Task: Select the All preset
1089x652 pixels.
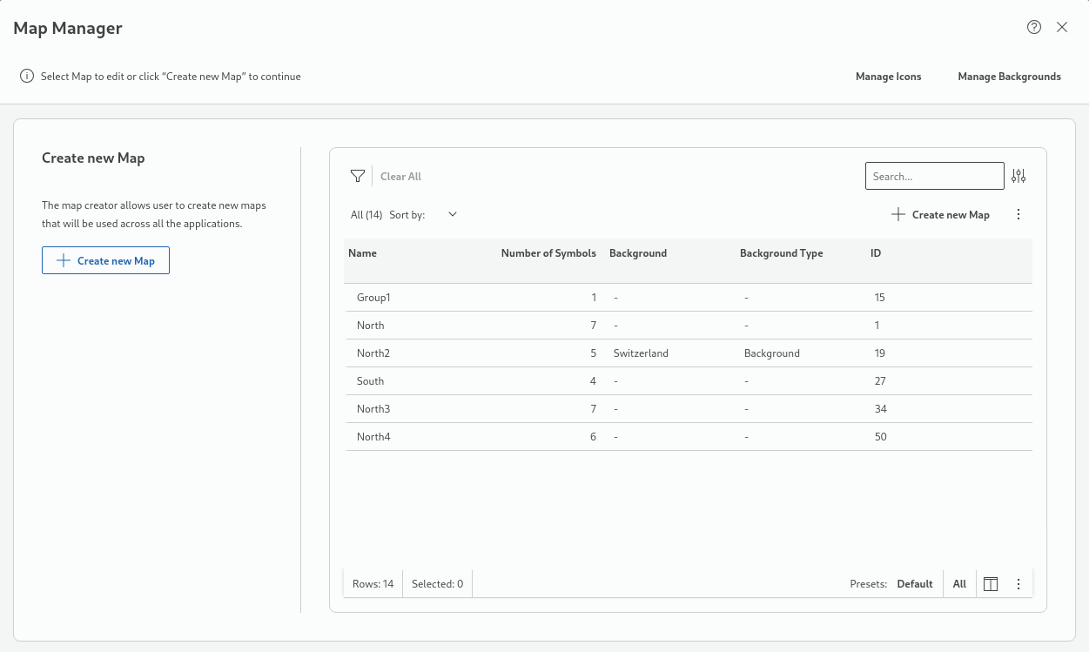Action: (x=959, y=584)
